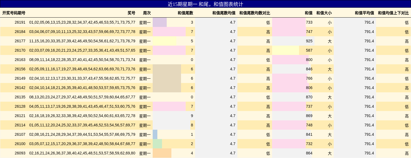Click sum value 841 in row 26107
This screenshot has height=158, width=411.
click(309, 134)
